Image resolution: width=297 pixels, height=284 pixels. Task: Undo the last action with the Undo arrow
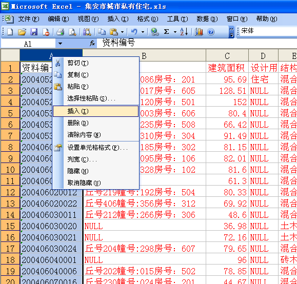tap(134, 32)
